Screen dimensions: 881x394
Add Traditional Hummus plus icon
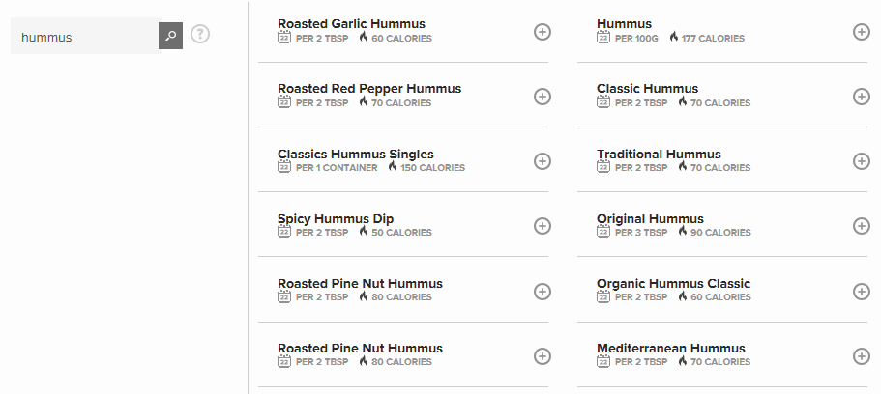862,161
